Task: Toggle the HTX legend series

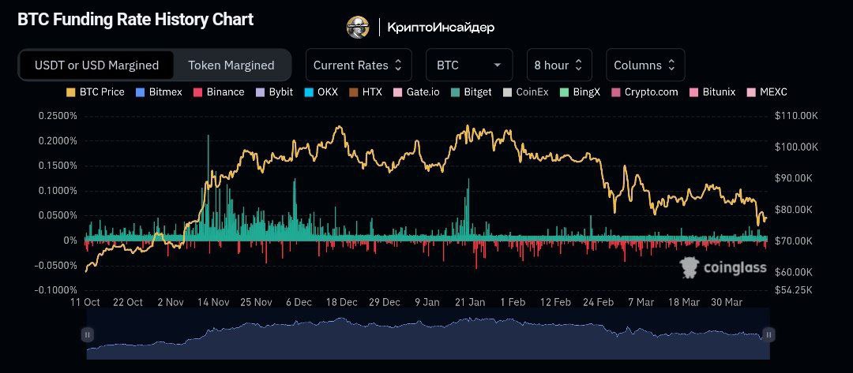Action: pyautogui.click(x=365, y=91)
